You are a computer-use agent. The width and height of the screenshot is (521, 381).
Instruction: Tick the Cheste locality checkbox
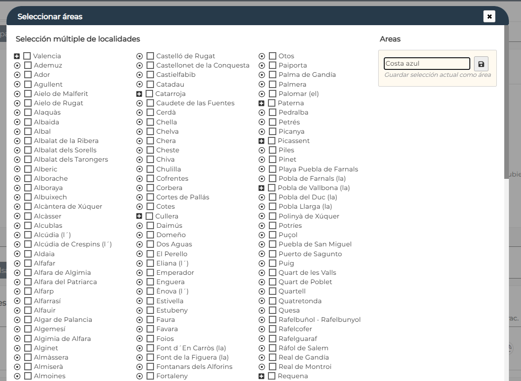150,150
